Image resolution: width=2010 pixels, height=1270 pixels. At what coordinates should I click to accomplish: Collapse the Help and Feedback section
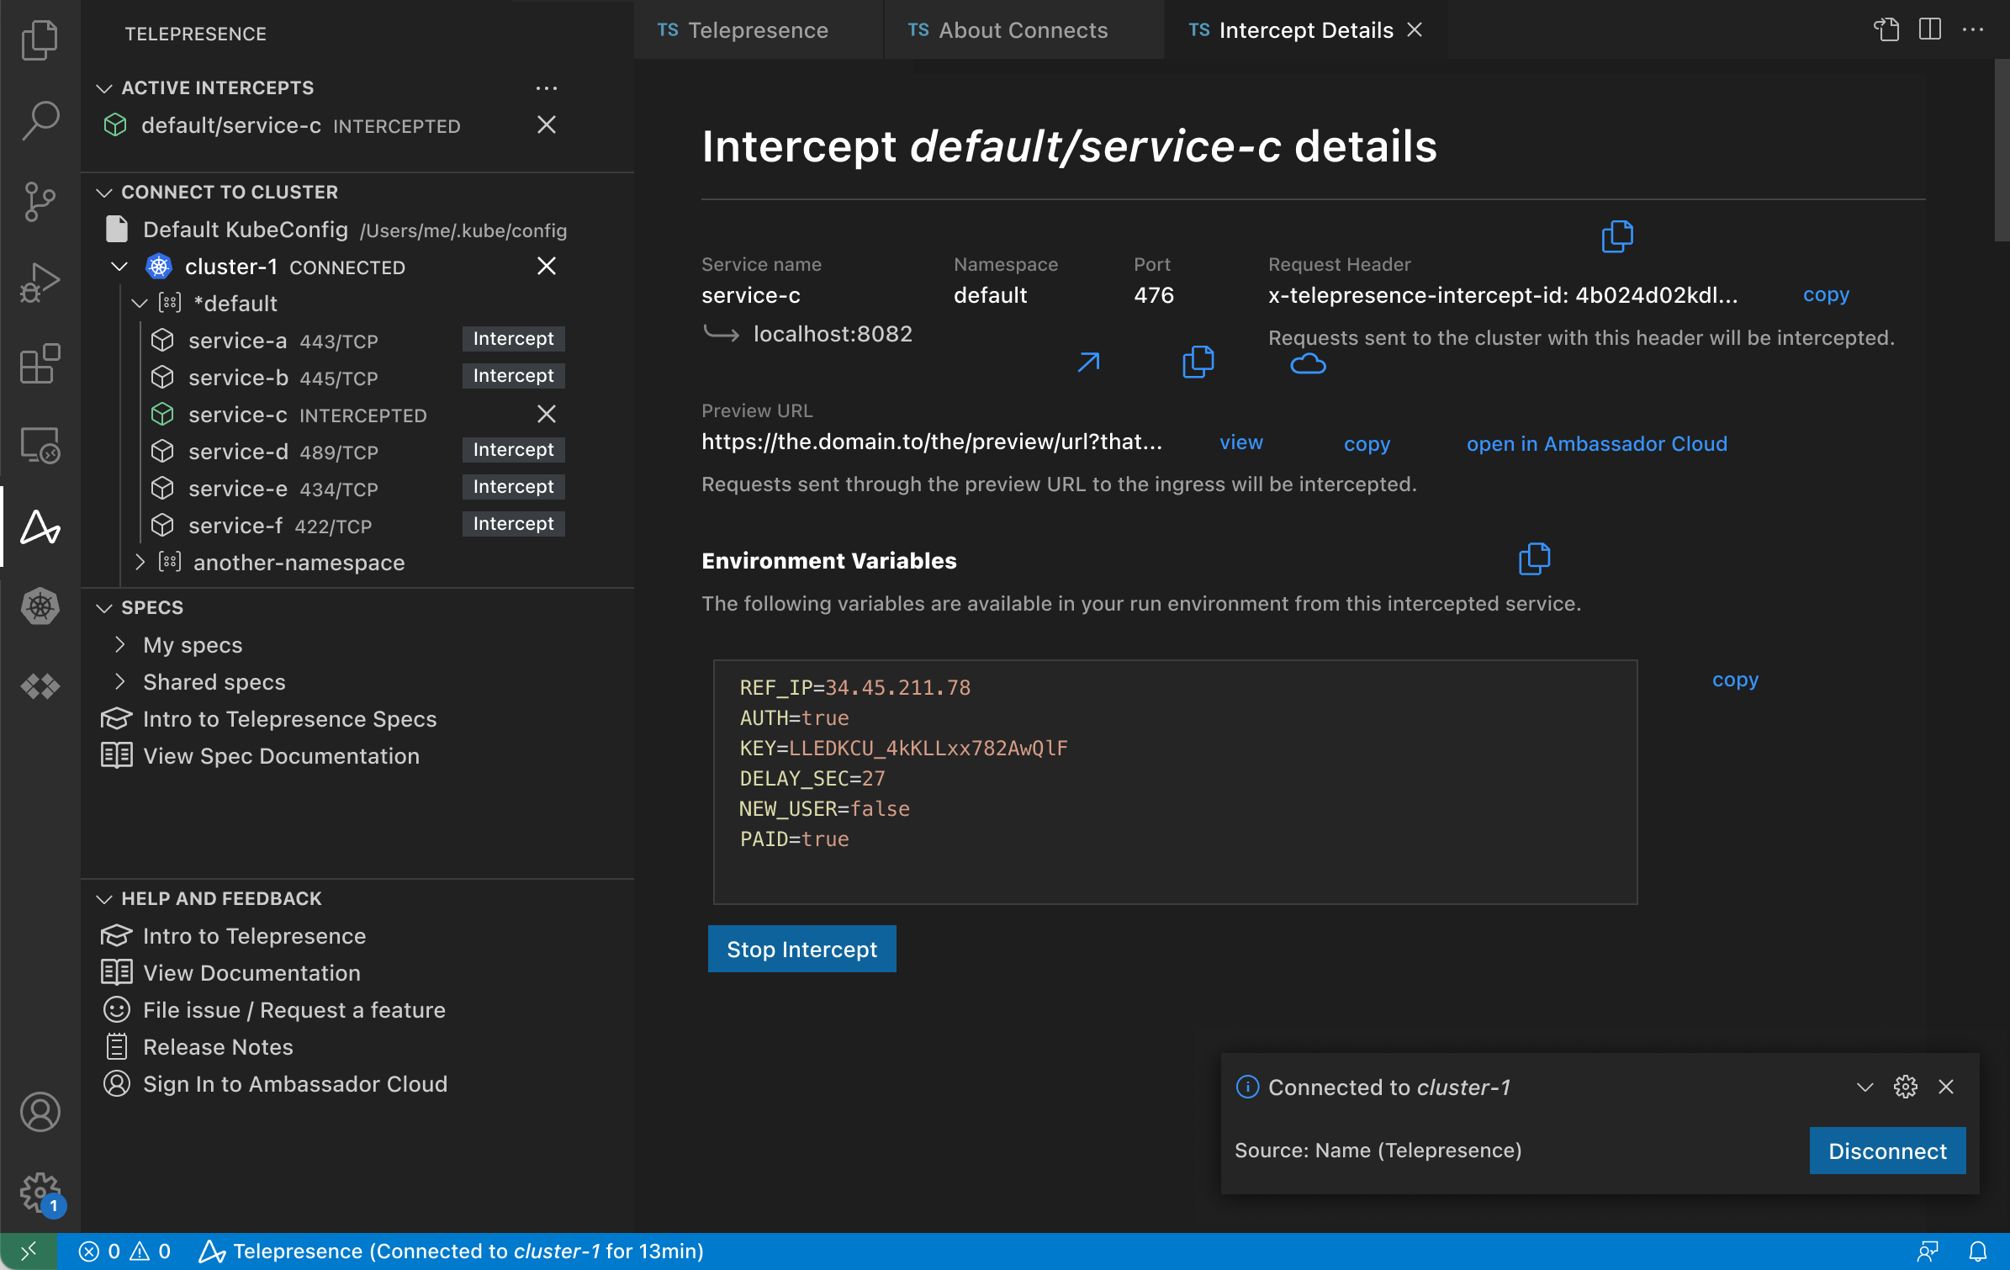[104, 899]
